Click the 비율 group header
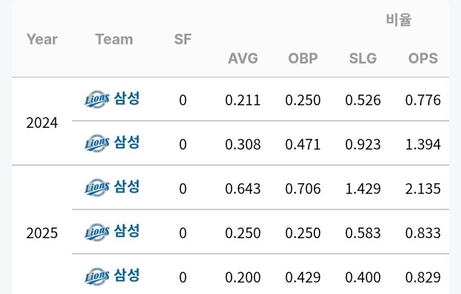 [x=399, y=20]
